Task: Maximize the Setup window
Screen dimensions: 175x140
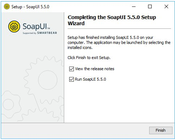Action: pyautogui.click(x=150, y=6)
